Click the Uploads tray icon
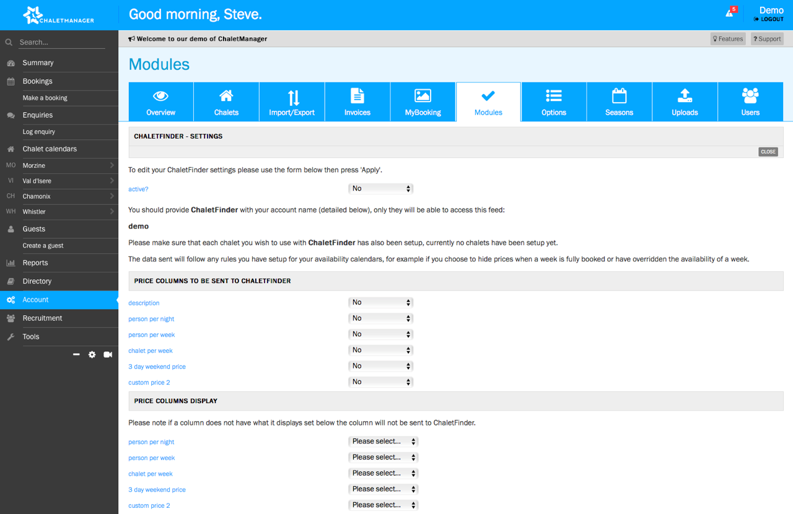This screenshot has width=793, height=514. click(x=685, y=96)
